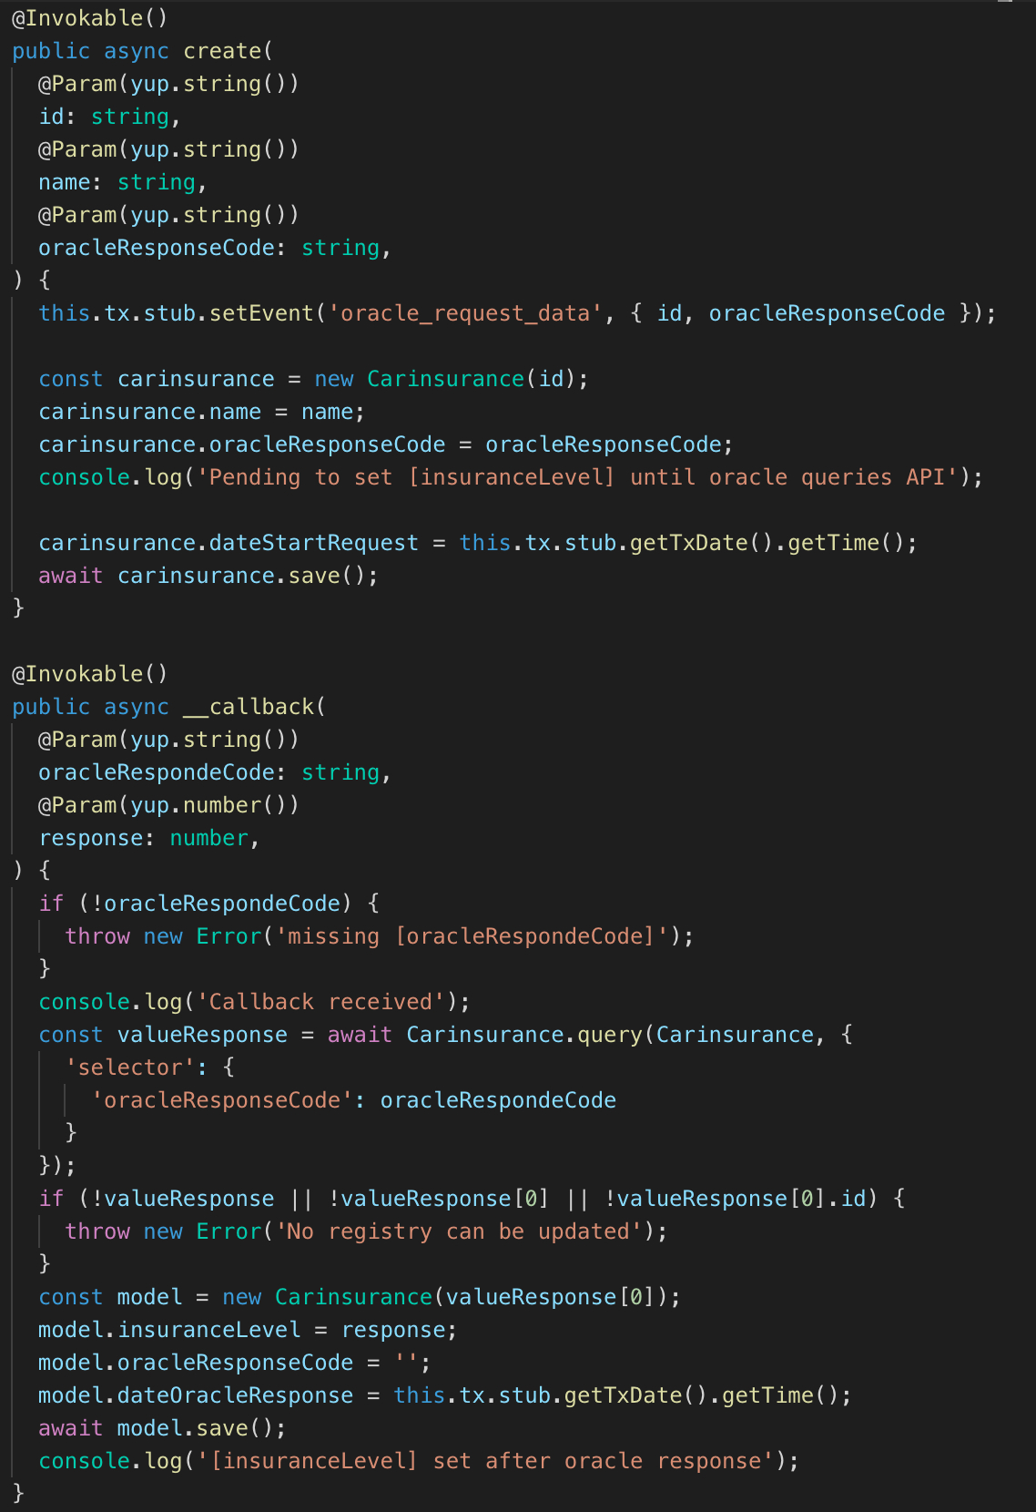
Task: Click the create method name
Action: tap(222, 51)
